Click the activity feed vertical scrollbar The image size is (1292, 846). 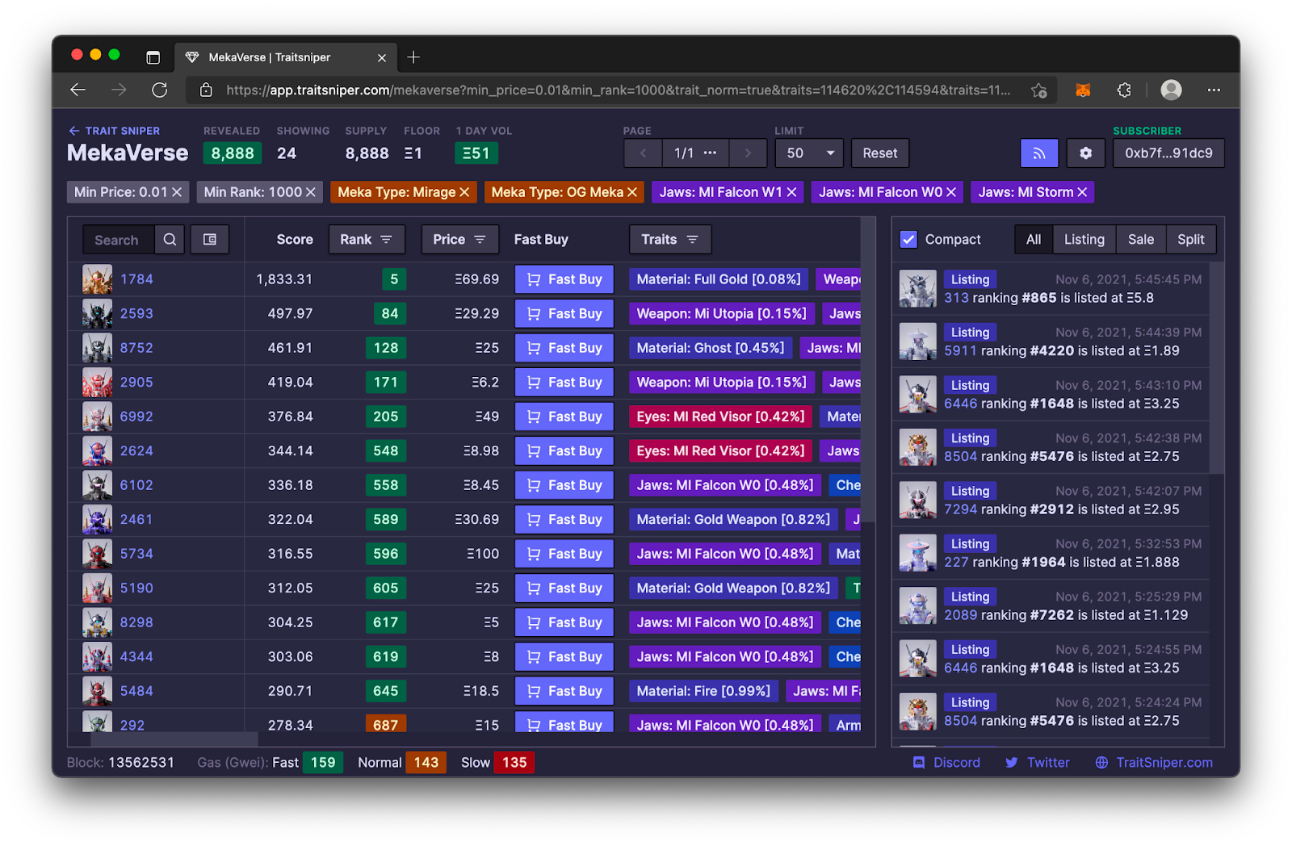tap(1217, 367)
